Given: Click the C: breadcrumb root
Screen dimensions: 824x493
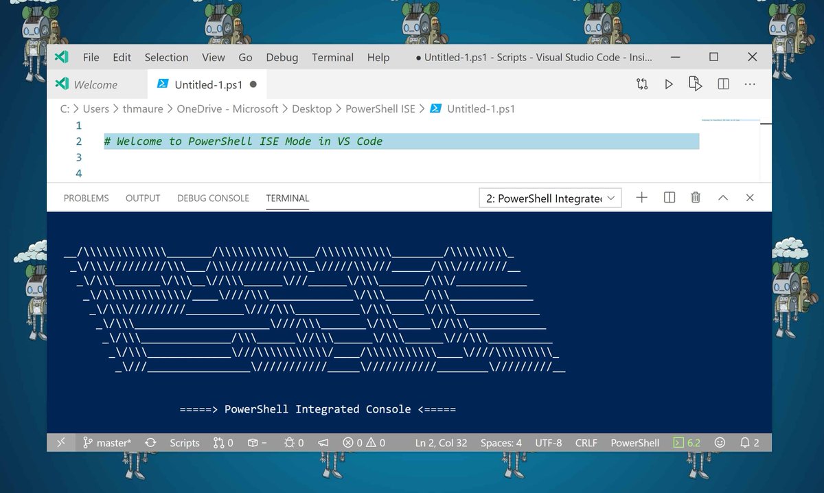Looking at the screenshot, I should 65,108.
